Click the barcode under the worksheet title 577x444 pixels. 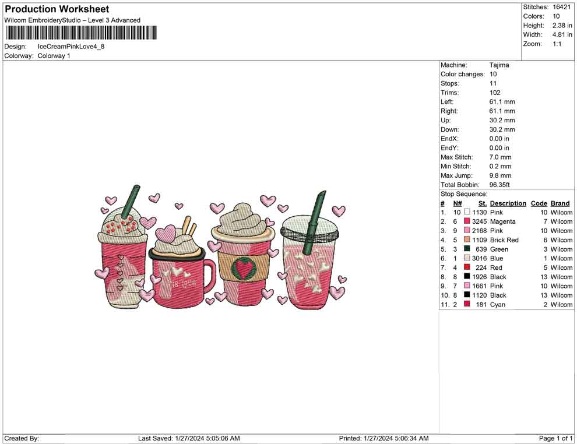click(82, 33)
